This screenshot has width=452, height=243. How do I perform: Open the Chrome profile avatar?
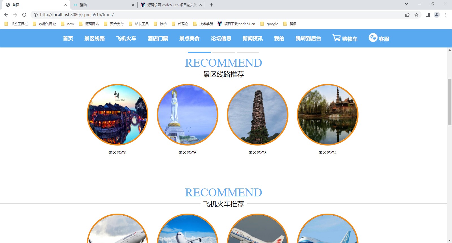(437, 15)
